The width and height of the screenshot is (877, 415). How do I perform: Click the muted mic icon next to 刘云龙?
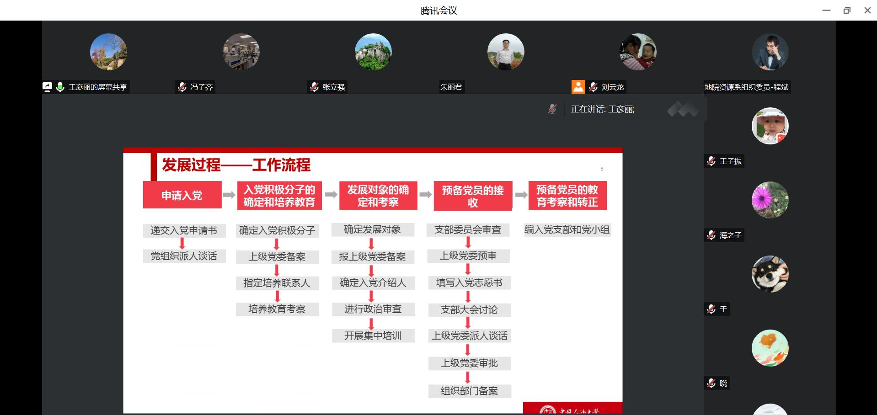[x=593, y=87]
